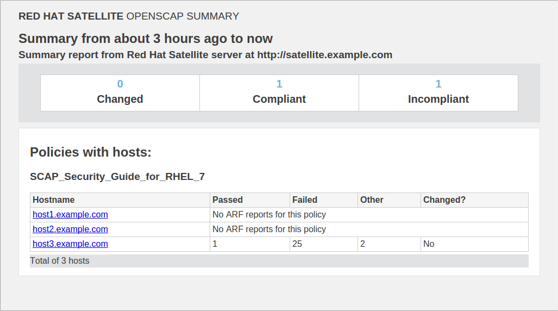Select the Compliant label in summary

point(279,99)
